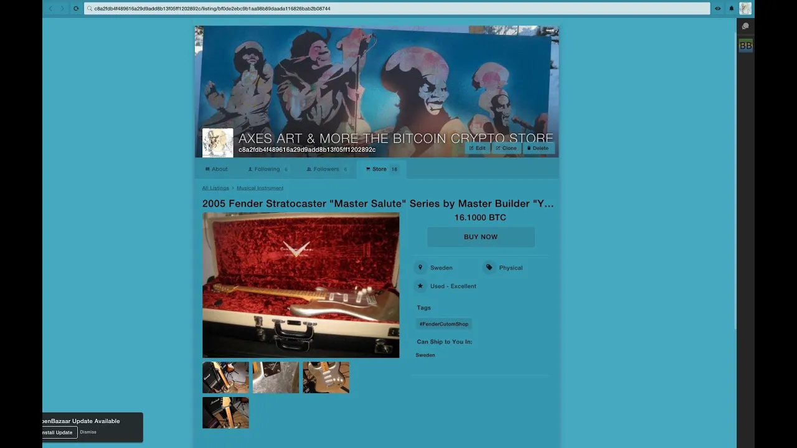
Task: Select the first thumbnail with amplifier
Action: pos(225,378)
